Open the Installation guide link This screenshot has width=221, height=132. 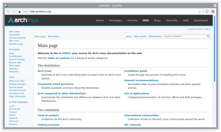[136, 71]
